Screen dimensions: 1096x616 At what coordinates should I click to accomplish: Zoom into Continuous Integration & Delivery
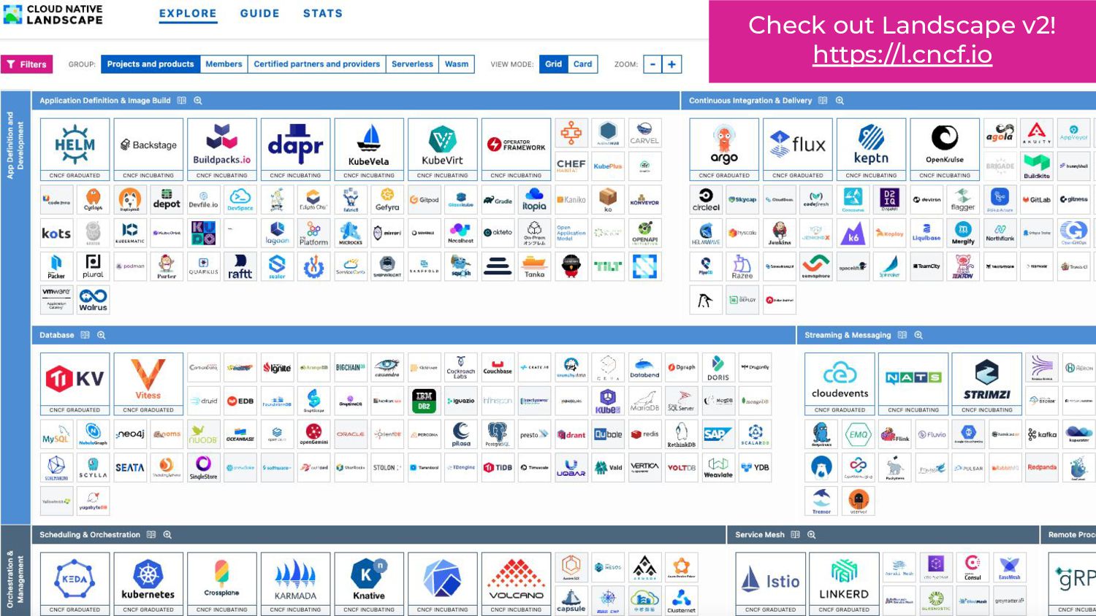click(840, 101)
